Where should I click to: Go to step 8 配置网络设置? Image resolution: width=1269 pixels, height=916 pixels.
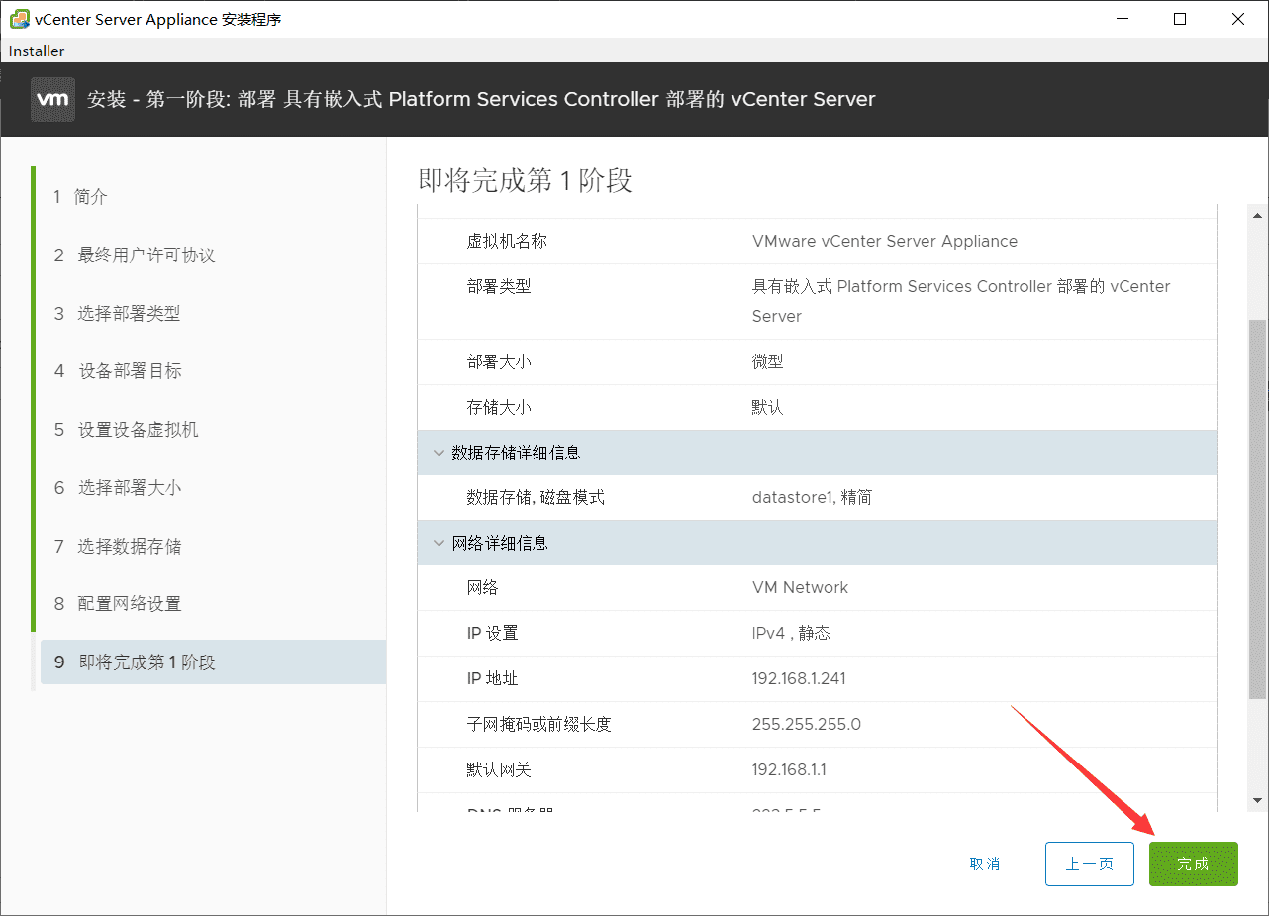[x=118, y=604]
